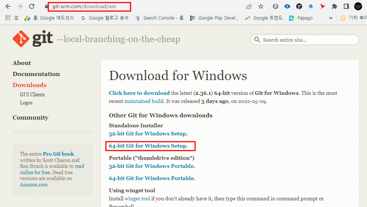Open Google 웹로그 분석 bookmark

tap(104, 18)
